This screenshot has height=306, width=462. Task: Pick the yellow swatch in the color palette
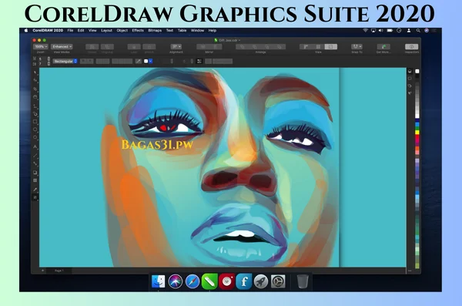click(x=417, y=133)
